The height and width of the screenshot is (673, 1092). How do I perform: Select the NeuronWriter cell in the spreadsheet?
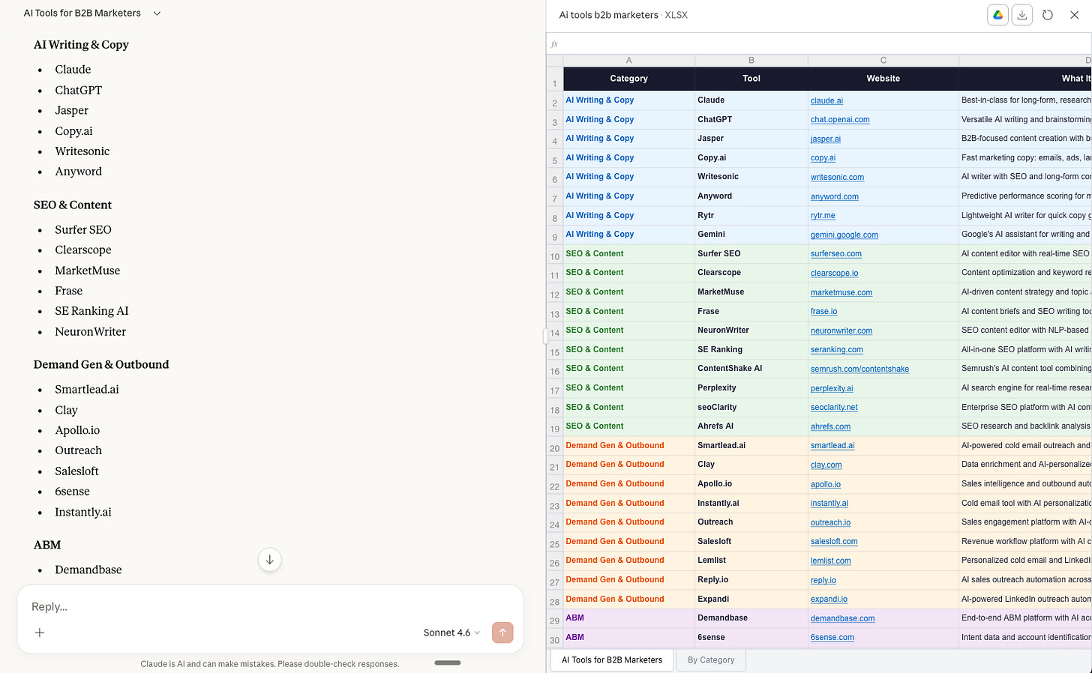pyautogui.click(x=751, y=331)
